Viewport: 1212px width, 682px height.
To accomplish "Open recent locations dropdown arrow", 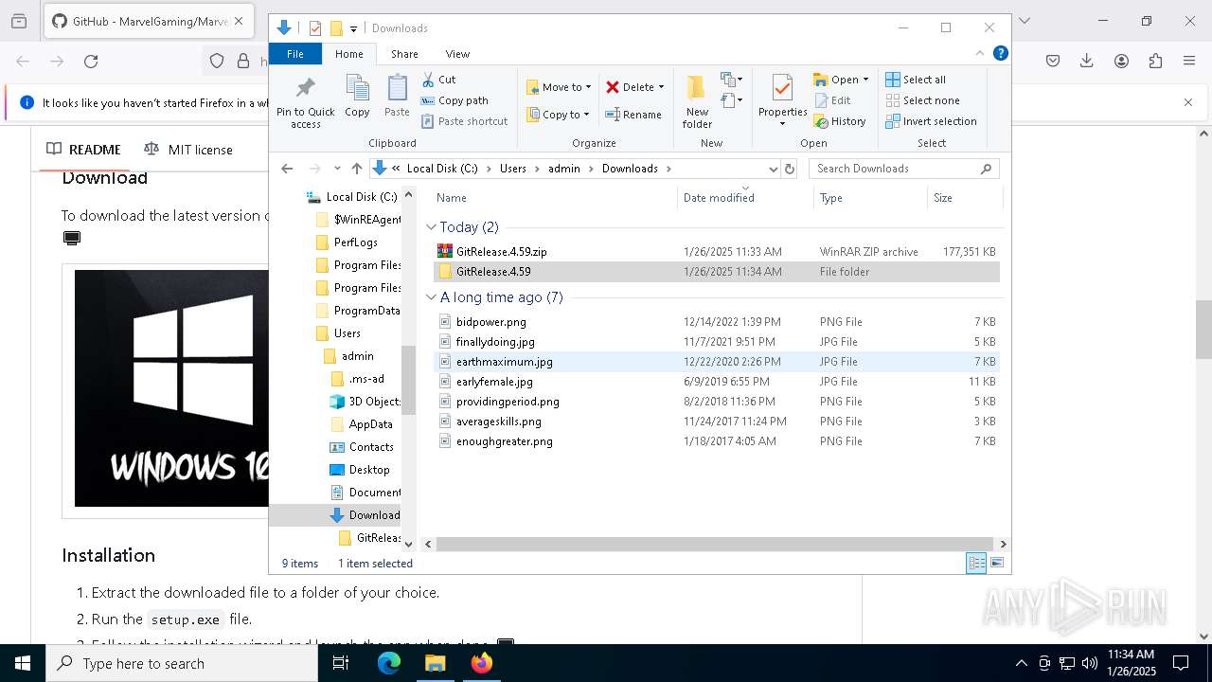I will (337, 169).
